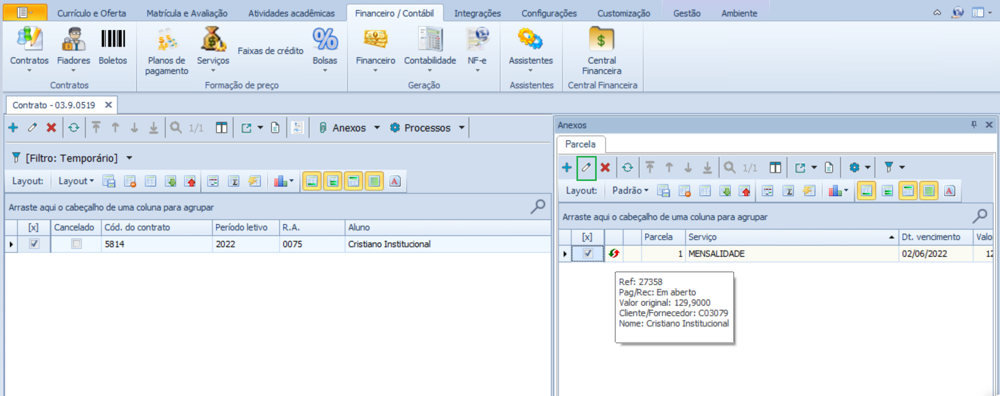Viewport: 1000px width, 396px height.
Task: Delete contract with red X in left toolbar
Action: [x=51, y=128]
